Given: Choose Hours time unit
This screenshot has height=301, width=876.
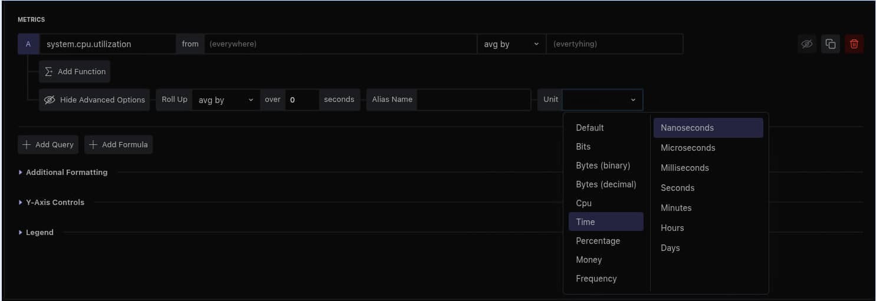Looking at the screenshot, I should [708, 228].
